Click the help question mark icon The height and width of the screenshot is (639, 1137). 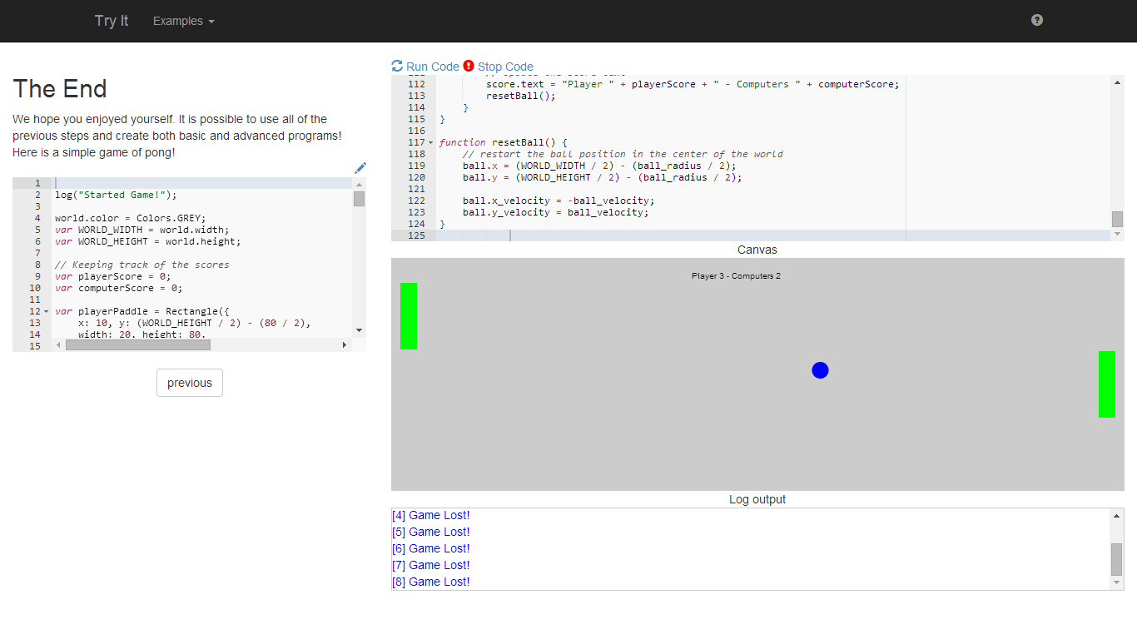click(x=1036, y=20)
